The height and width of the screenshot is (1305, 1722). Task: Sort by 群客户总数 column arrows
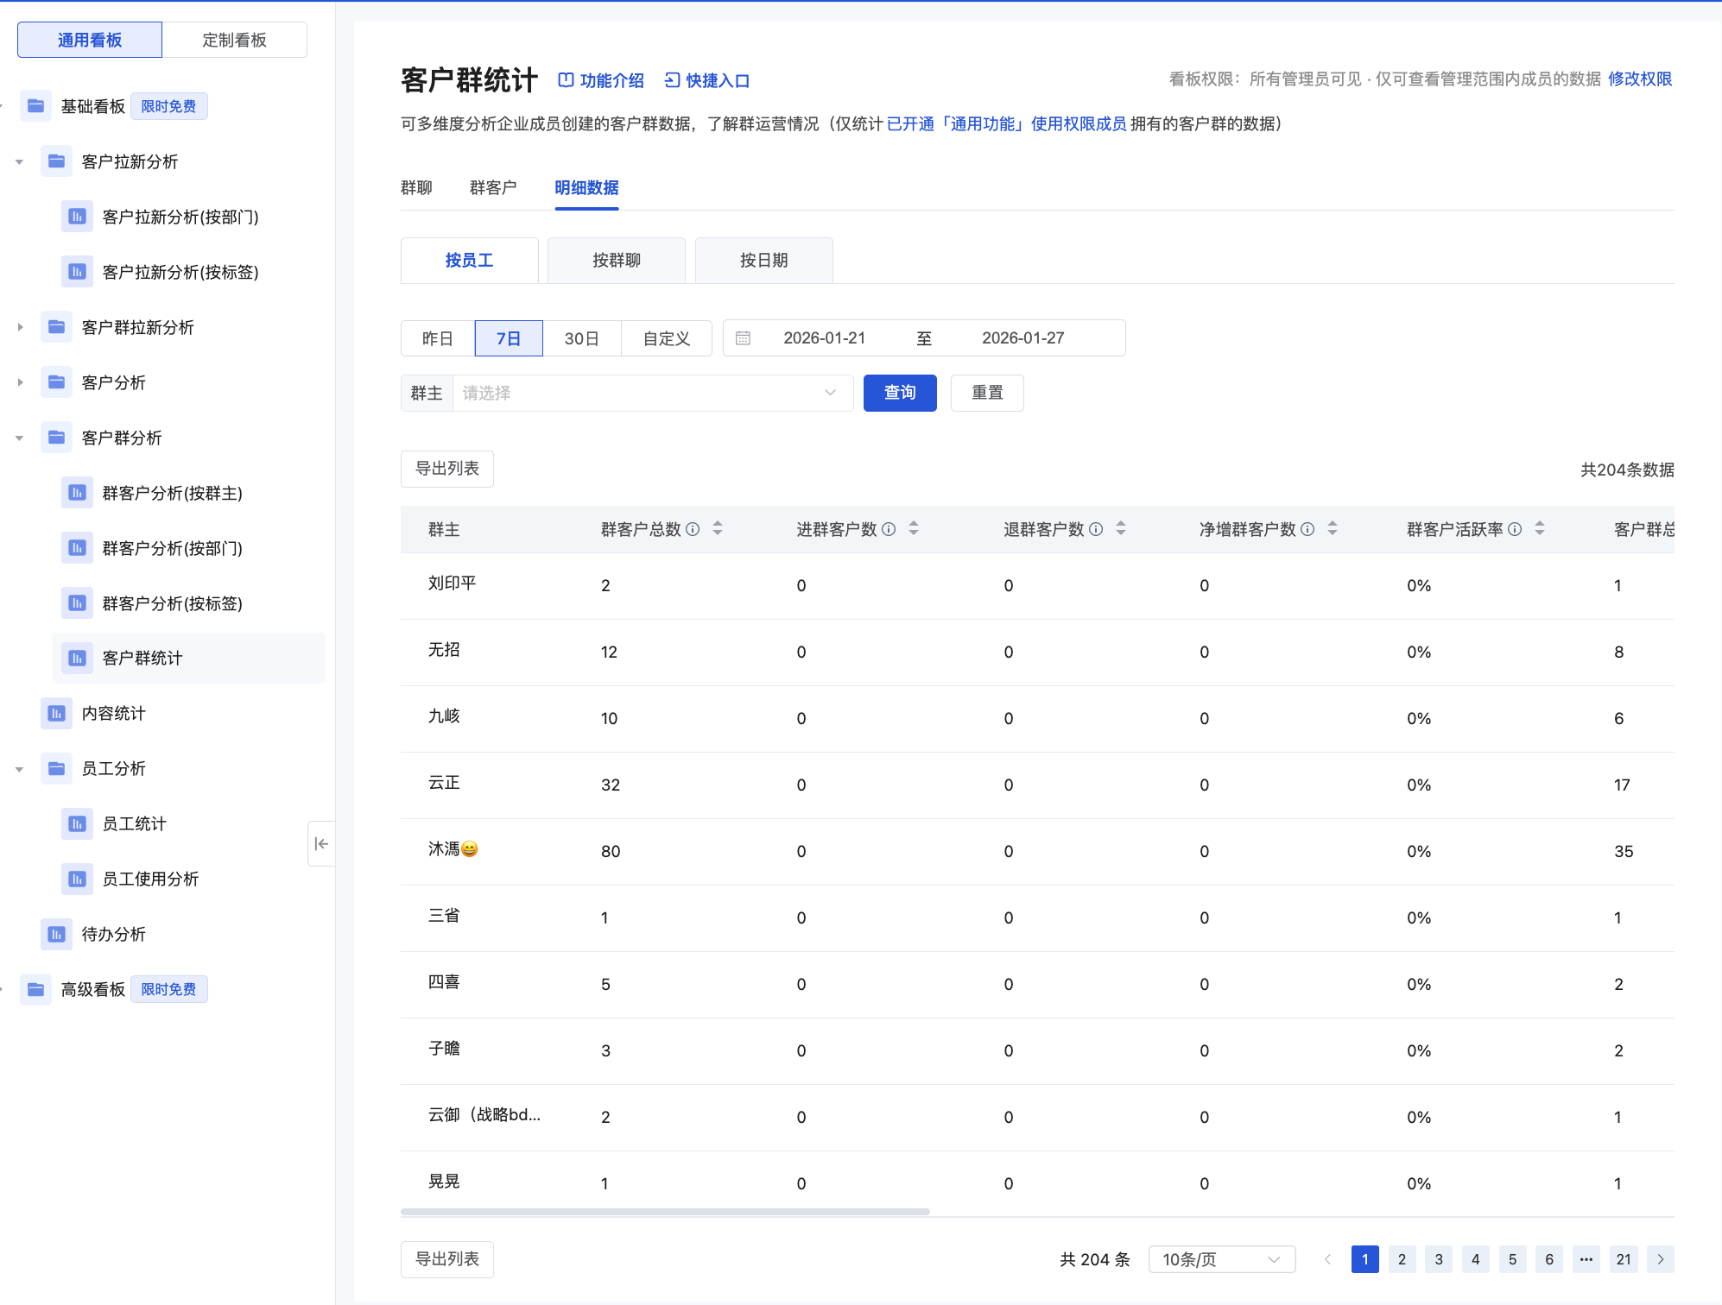(718, 528)
